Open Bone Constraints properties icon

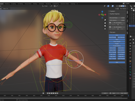(130, 75)
